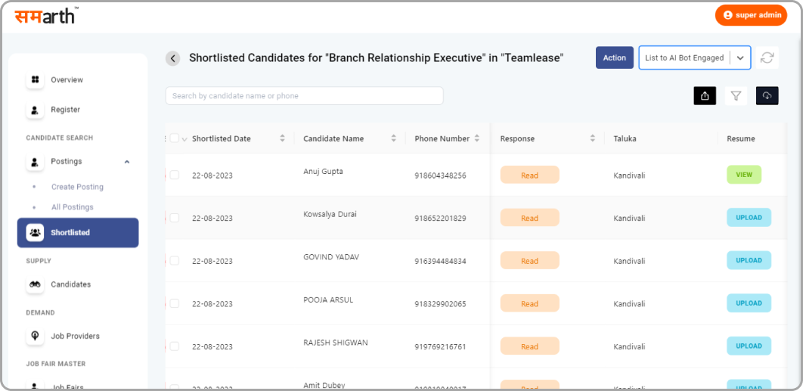The height and width of the screenshot is (391, 803).
Task: Click the blue Action button
Action: point(614,58)
